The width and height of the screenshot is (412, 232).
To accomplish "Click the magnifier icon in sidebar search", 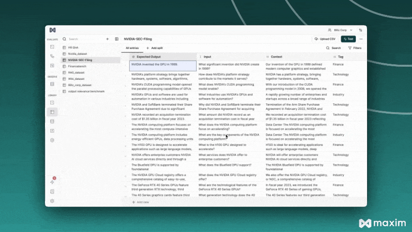I will click(64, 39).
